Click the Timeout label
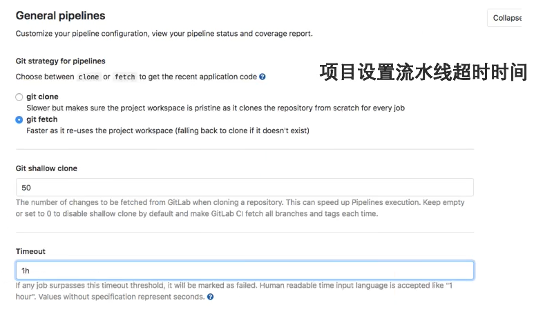The height and width of the screenshot is (314, 534). (x=30, y=251)
